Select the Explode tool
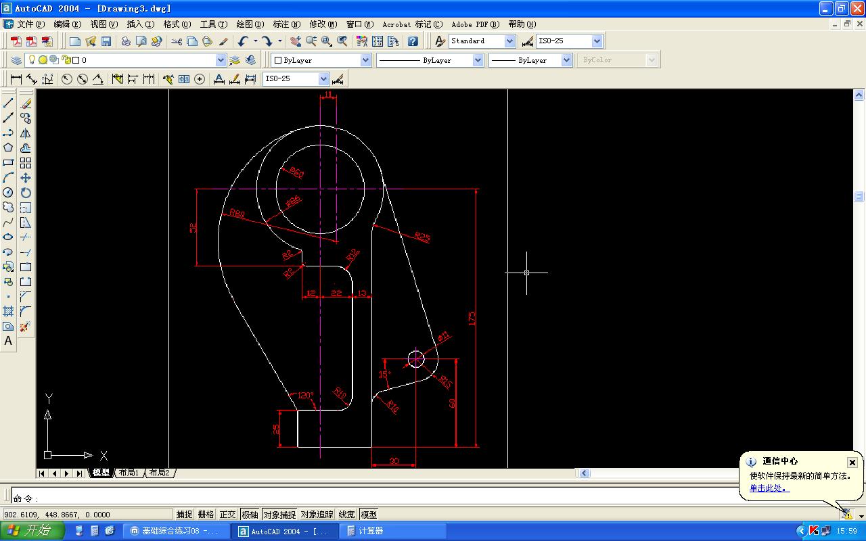This screenshot has width=866, height=541. (x=26, y=327)
